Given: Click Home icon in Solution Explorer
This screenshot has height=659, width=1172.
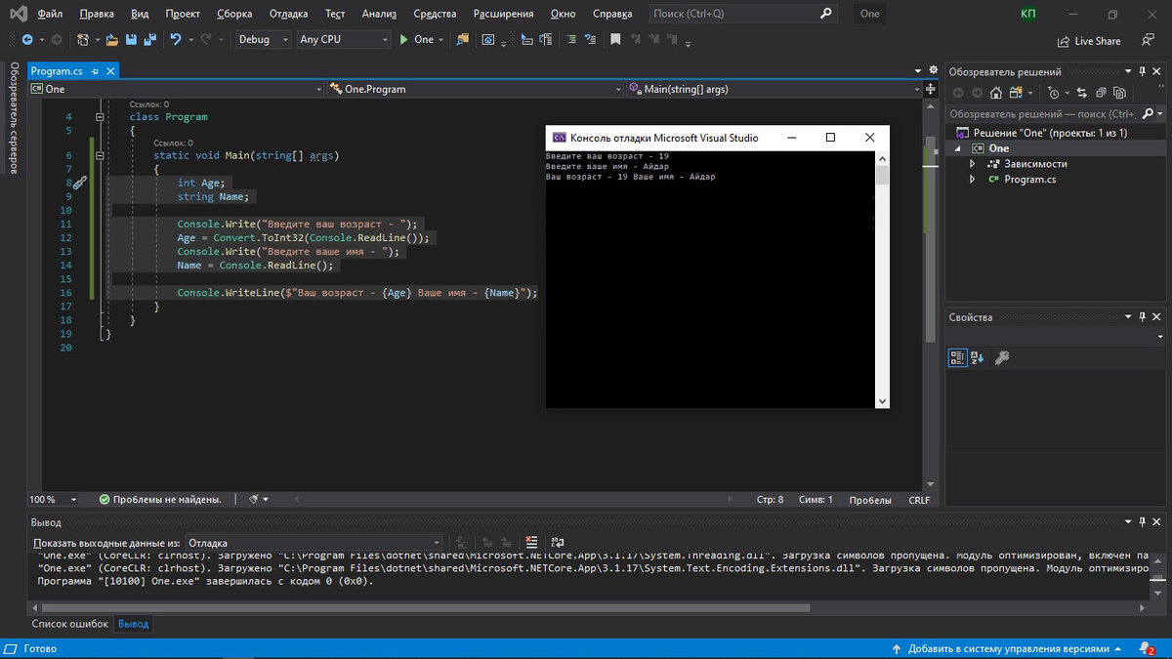Looking at the screenshot, I should click(995, 93).
